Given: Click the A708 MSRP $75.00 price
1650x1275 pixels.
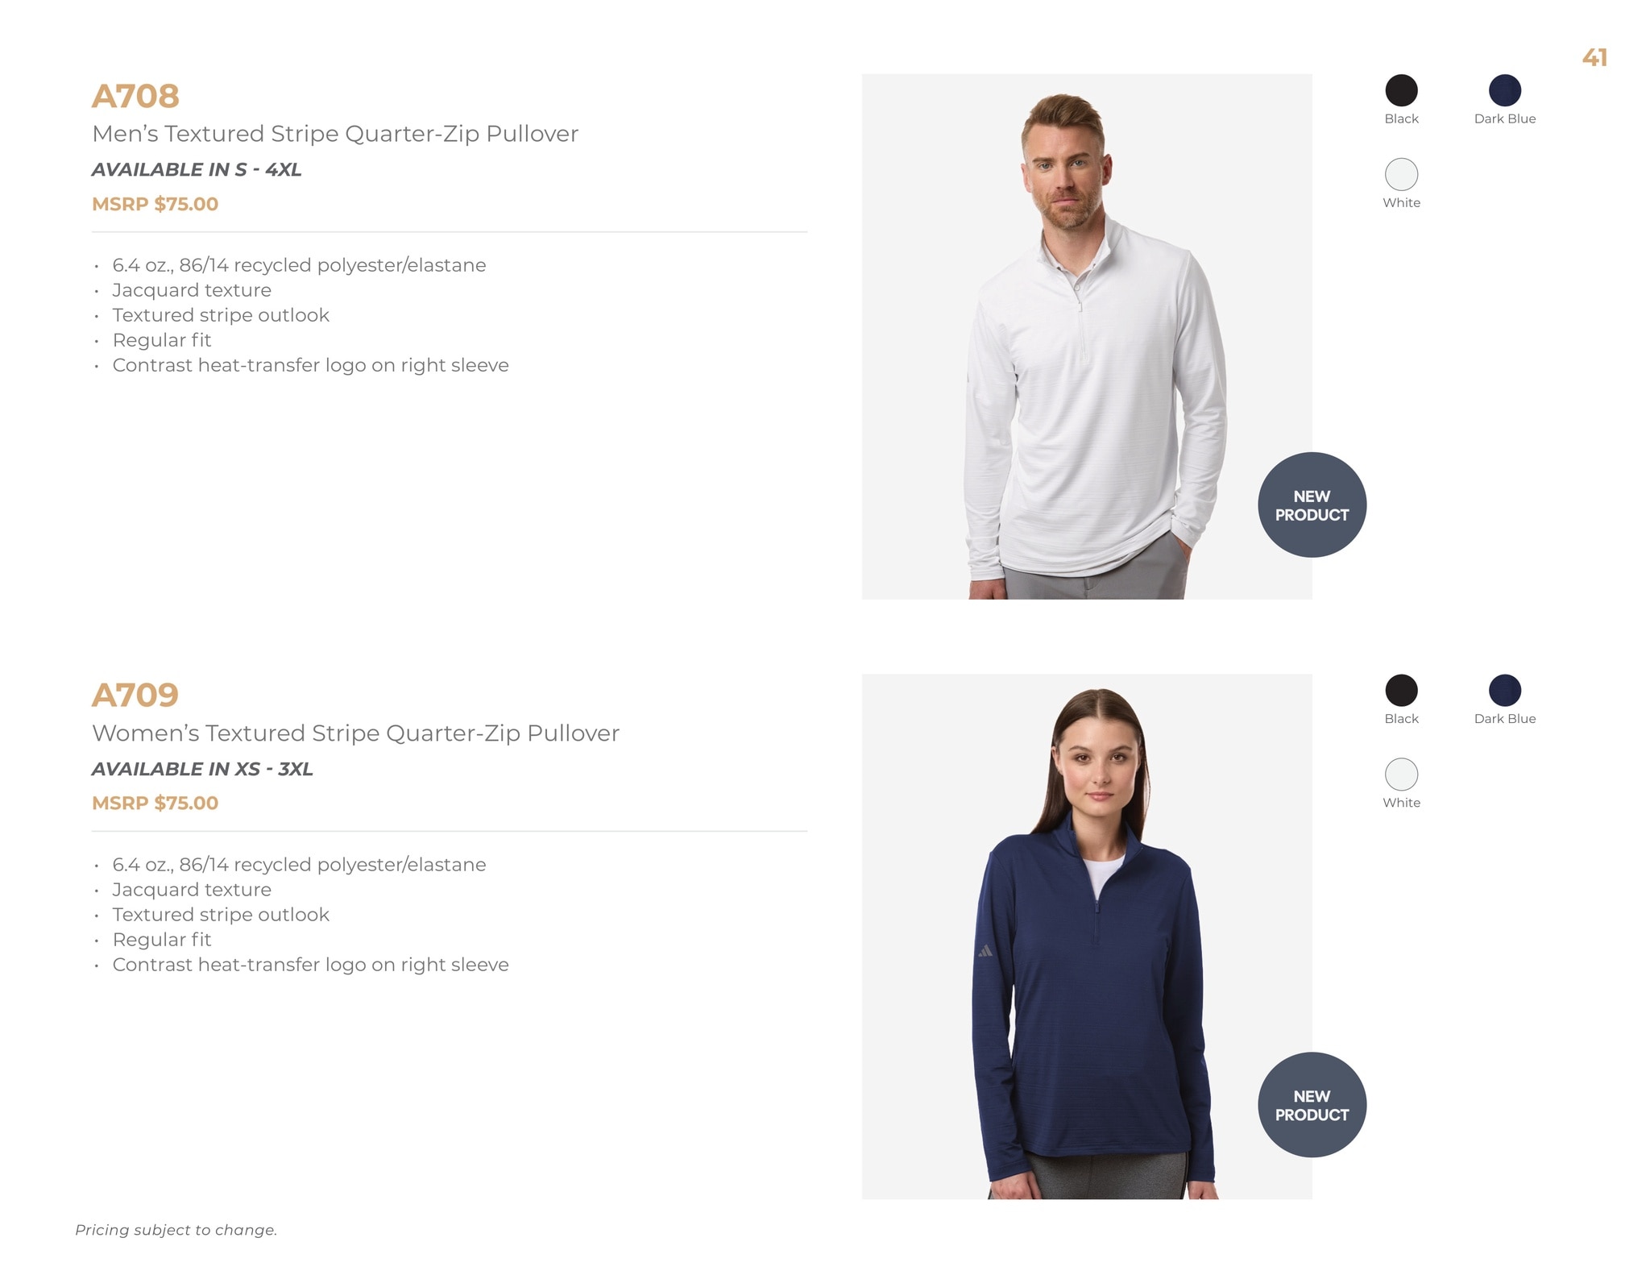Looking at the screenshot, I should click(155, 204).
